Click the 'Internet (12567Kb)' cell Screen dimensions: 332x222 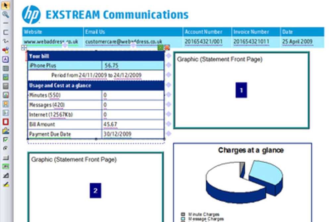tap(65, 115)
